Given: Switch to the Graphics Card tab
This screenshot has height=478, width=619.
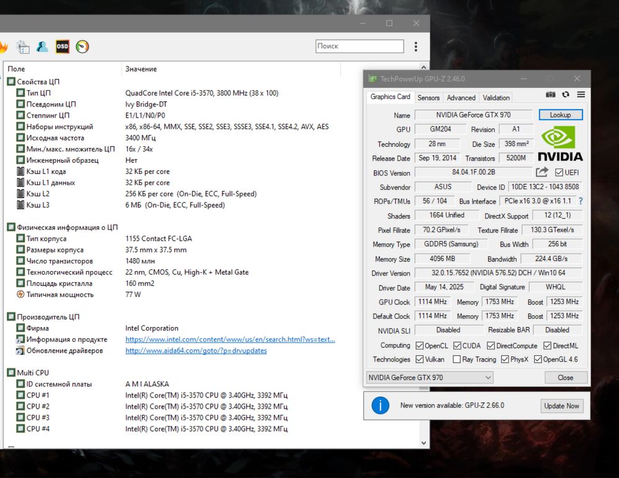Looking at the screenshot, I should pos(390,97).
